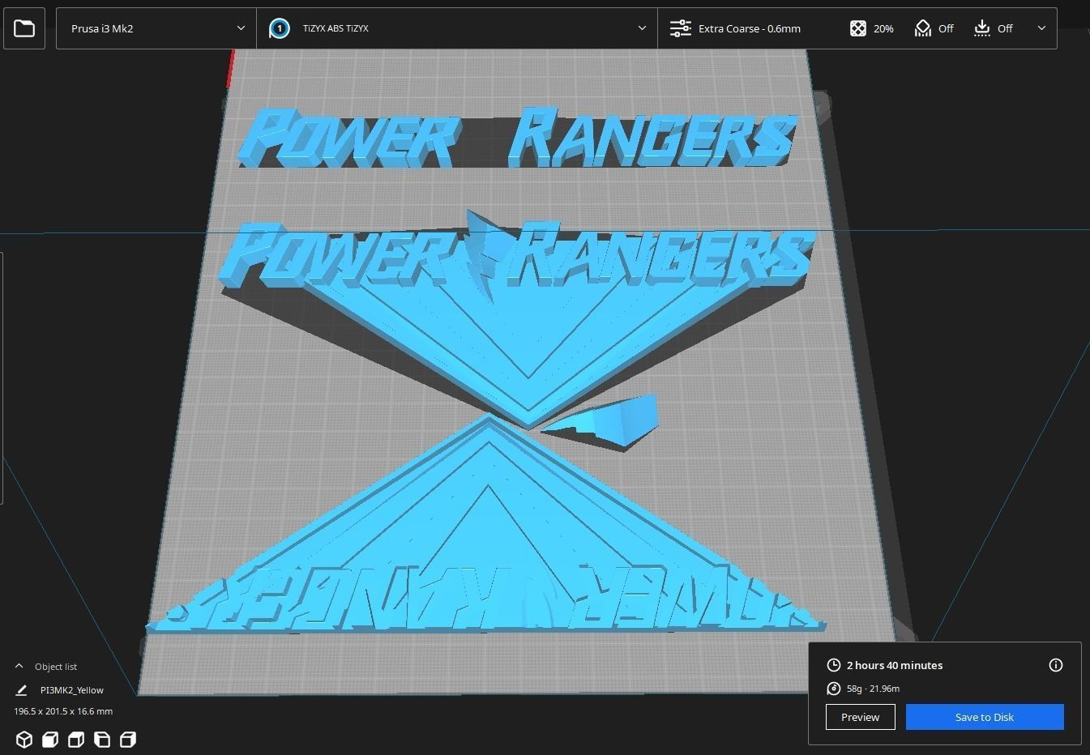Click 2 hours 40 minutes estimate

click(x=895, y=665)
